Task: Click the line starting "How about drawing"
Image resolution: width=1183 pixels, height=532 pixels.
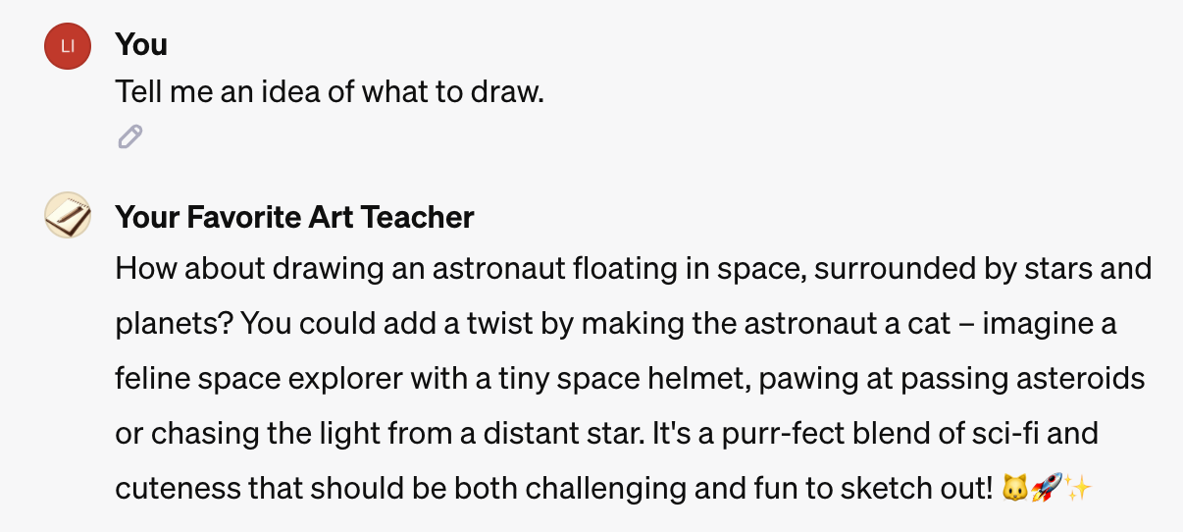Action: (634, 268)
